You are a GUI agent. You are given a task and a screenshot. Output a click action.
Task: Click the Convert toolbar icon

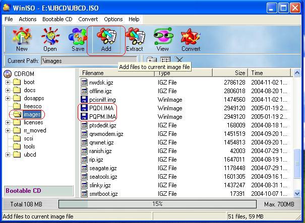(x=191, y=40)
